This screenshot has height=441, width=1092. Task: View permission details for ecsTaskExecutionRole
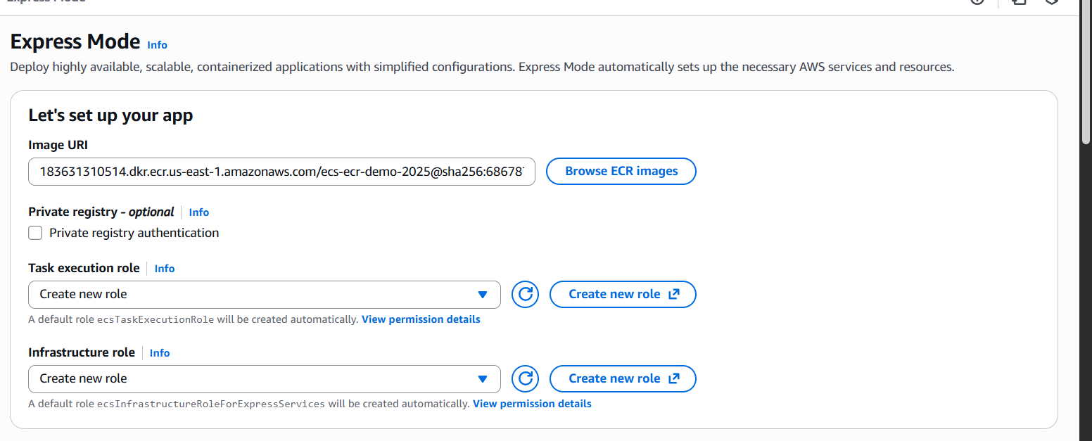(421, 319)
